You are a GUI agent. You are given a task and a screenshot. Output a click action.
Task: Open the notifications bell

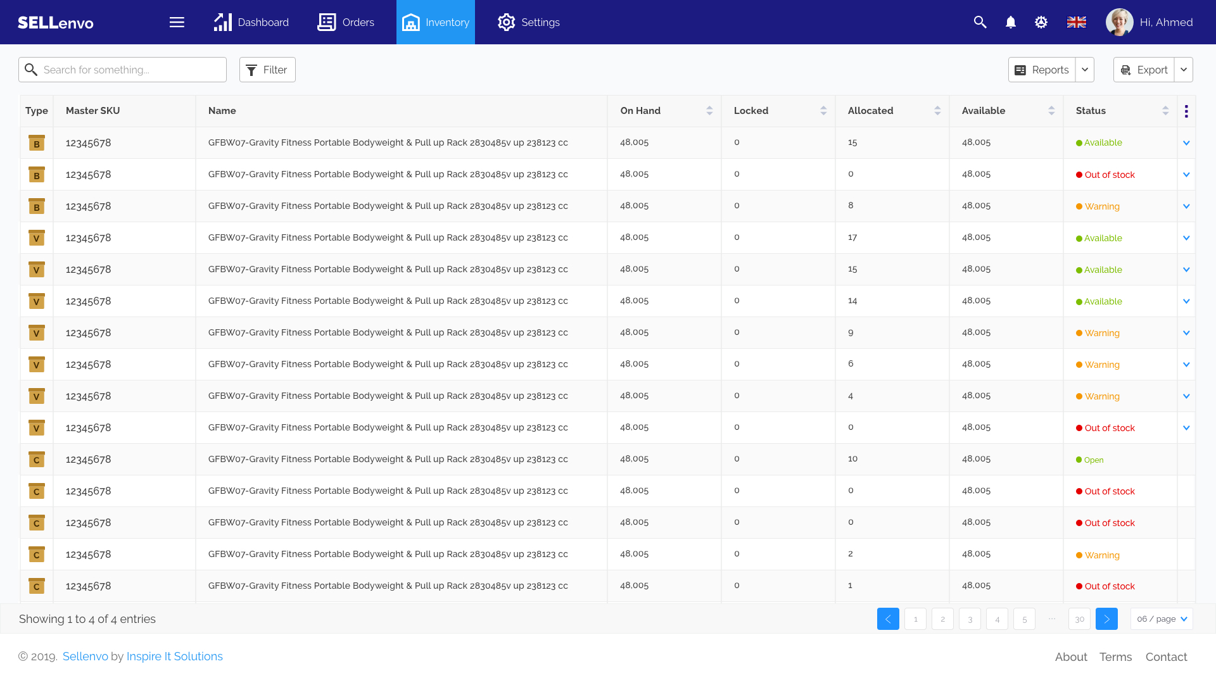tap(1011, 22)
